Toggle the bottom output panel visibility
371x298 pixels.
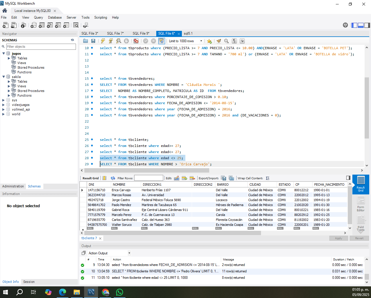tap(361, 25)
